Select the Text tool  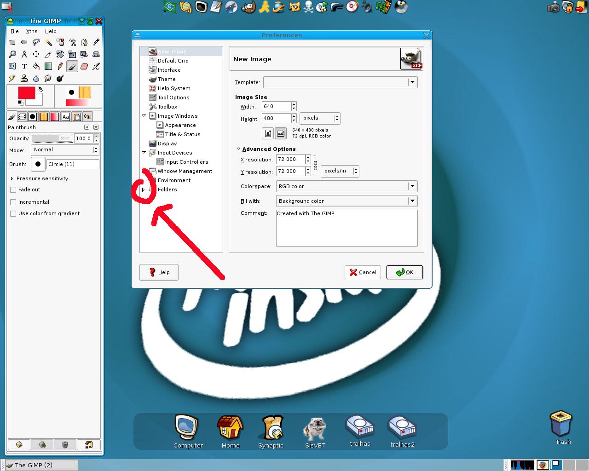(24, 66)
